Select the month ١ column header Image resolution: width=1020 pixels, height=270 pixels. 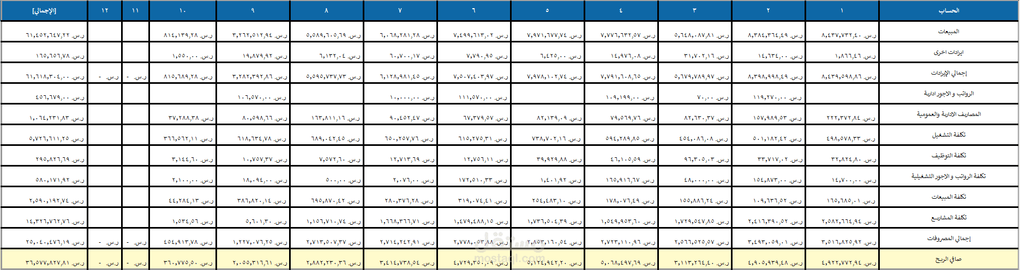coord(842,11)
